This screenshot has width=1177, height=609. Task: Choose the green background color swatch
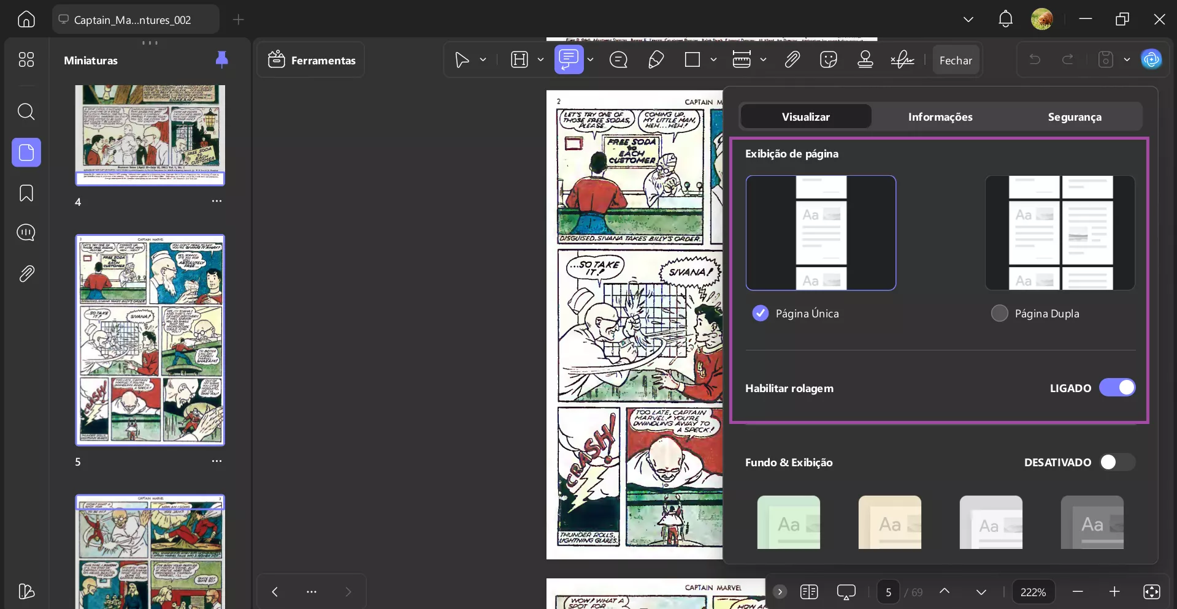click(788, 522)
